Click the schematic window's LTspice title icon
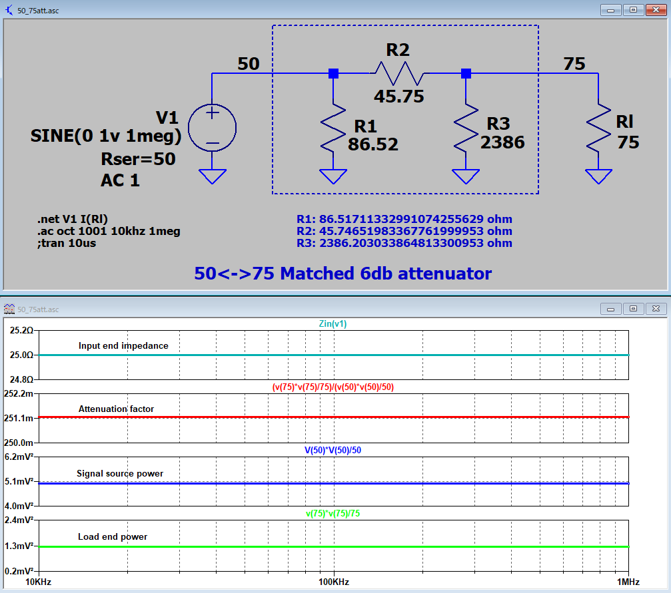 click(x=9, y=10)
